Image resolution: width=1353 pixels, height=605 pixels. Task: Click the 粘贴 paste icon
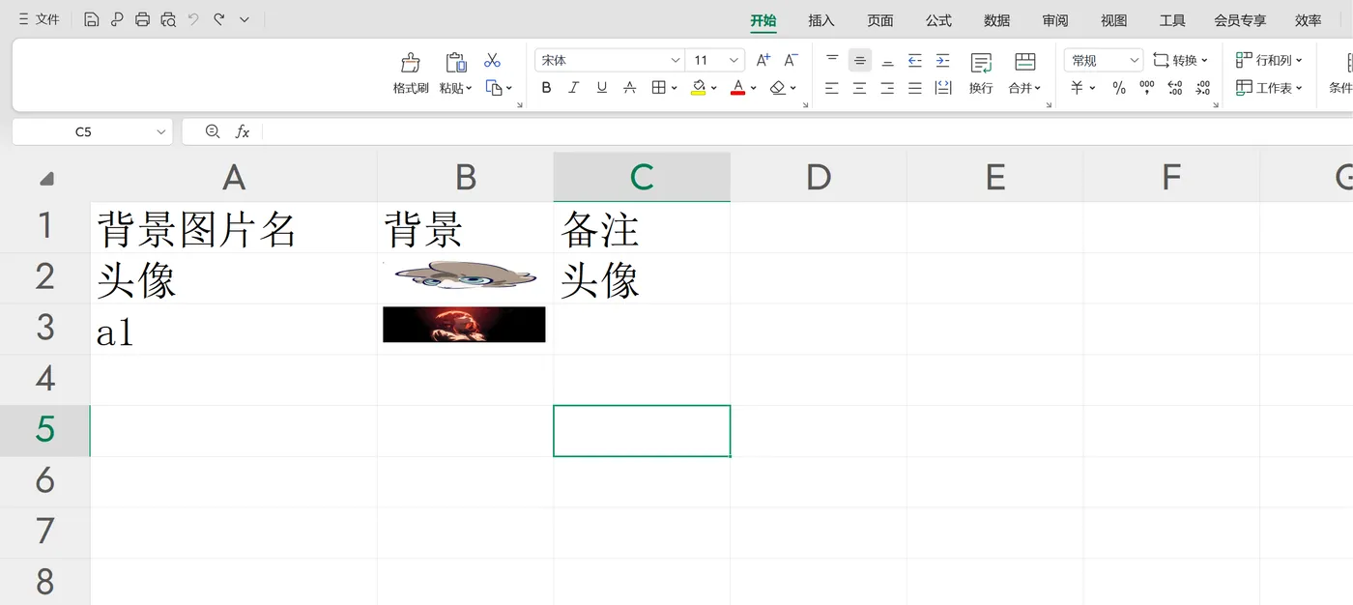(455, 63)
